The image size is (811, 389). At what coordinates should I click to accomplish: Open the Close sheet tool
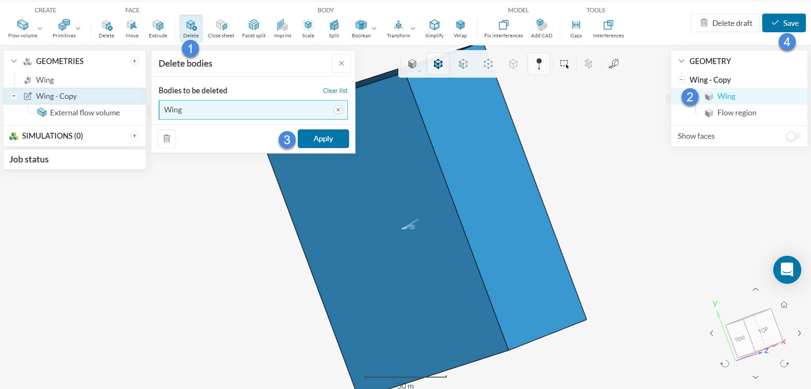click(221, 28)
